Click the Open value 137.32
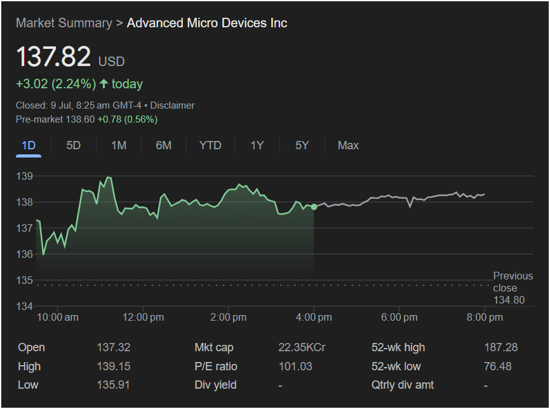This screenshot has width=550, height=409. tap(113, 347)
